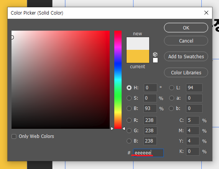The height and width of the screenshot is (169, 219).
Task: Open Color Libraries
Action: pyautogui.click(x=186, y=72)
